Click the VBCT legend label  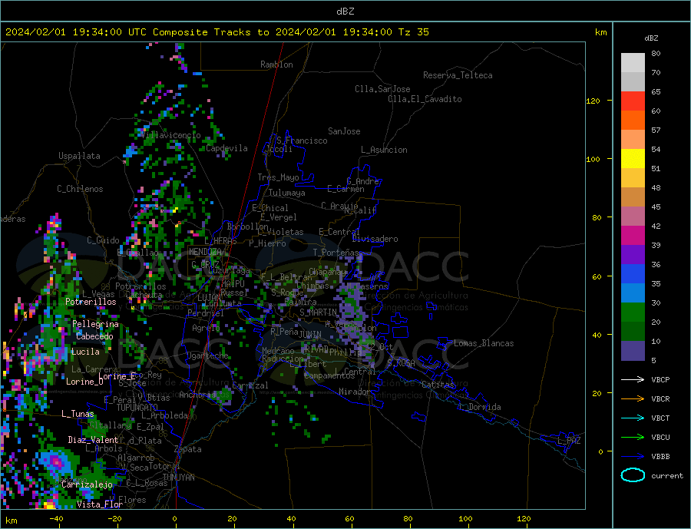coord(660,418)
